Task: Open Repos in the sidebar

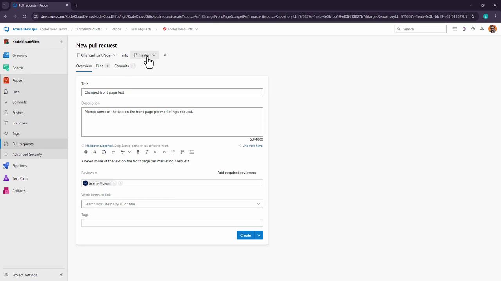Action: 34,80
